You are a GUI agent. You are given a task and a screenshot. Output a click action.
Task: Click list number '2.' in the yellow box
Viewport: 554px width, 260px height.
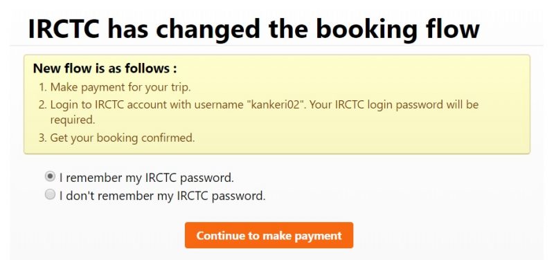[43, 105]
